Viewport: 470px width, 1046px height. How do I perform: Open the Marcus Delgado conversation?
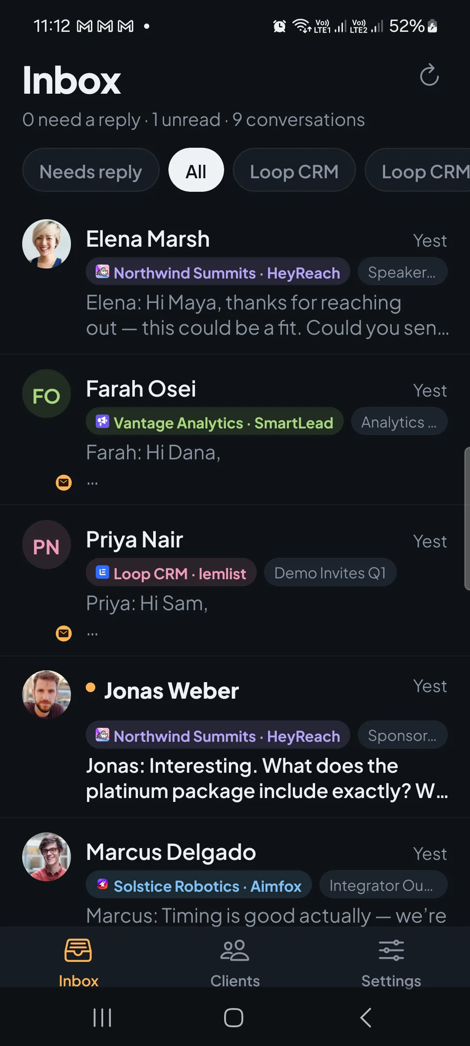pos(235,873)
